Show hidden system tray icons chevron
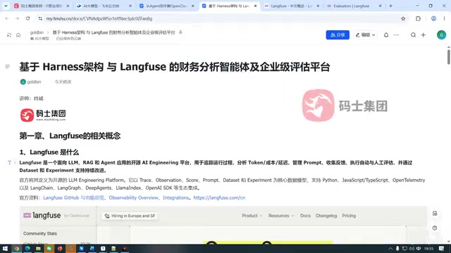The width and height of the screenshot is (451, 253). point(390,248)
